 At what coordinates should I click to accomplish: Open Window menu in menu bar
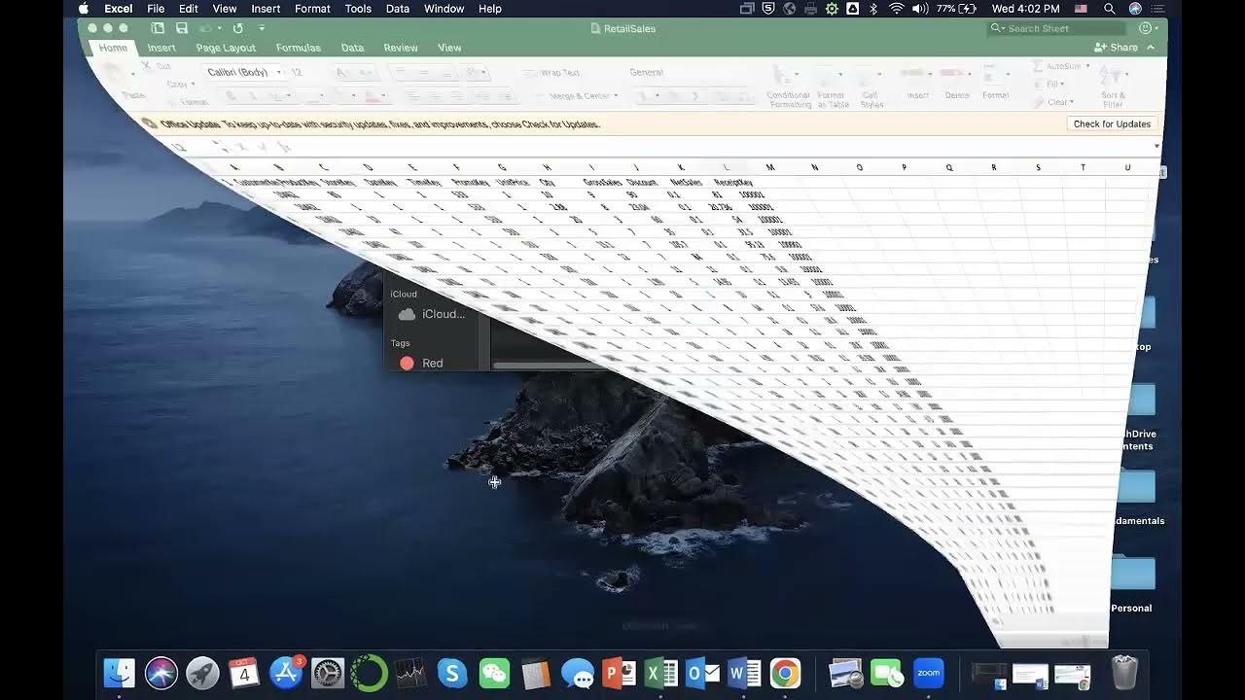[x=445, y=9]
